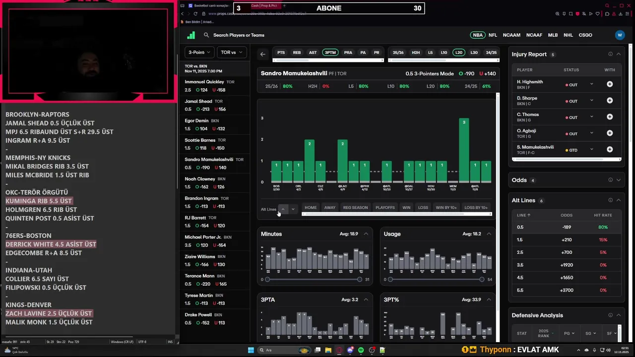
Task: Go back with the left arrow button
Action: click(263, 54)
